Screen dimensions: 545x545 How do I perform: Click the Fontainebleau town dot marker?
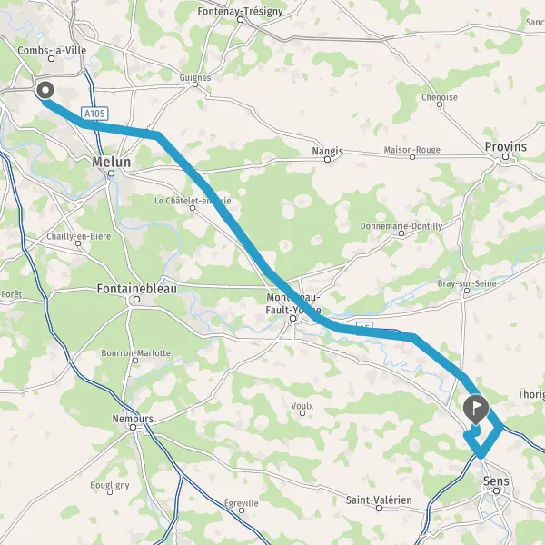137,299
